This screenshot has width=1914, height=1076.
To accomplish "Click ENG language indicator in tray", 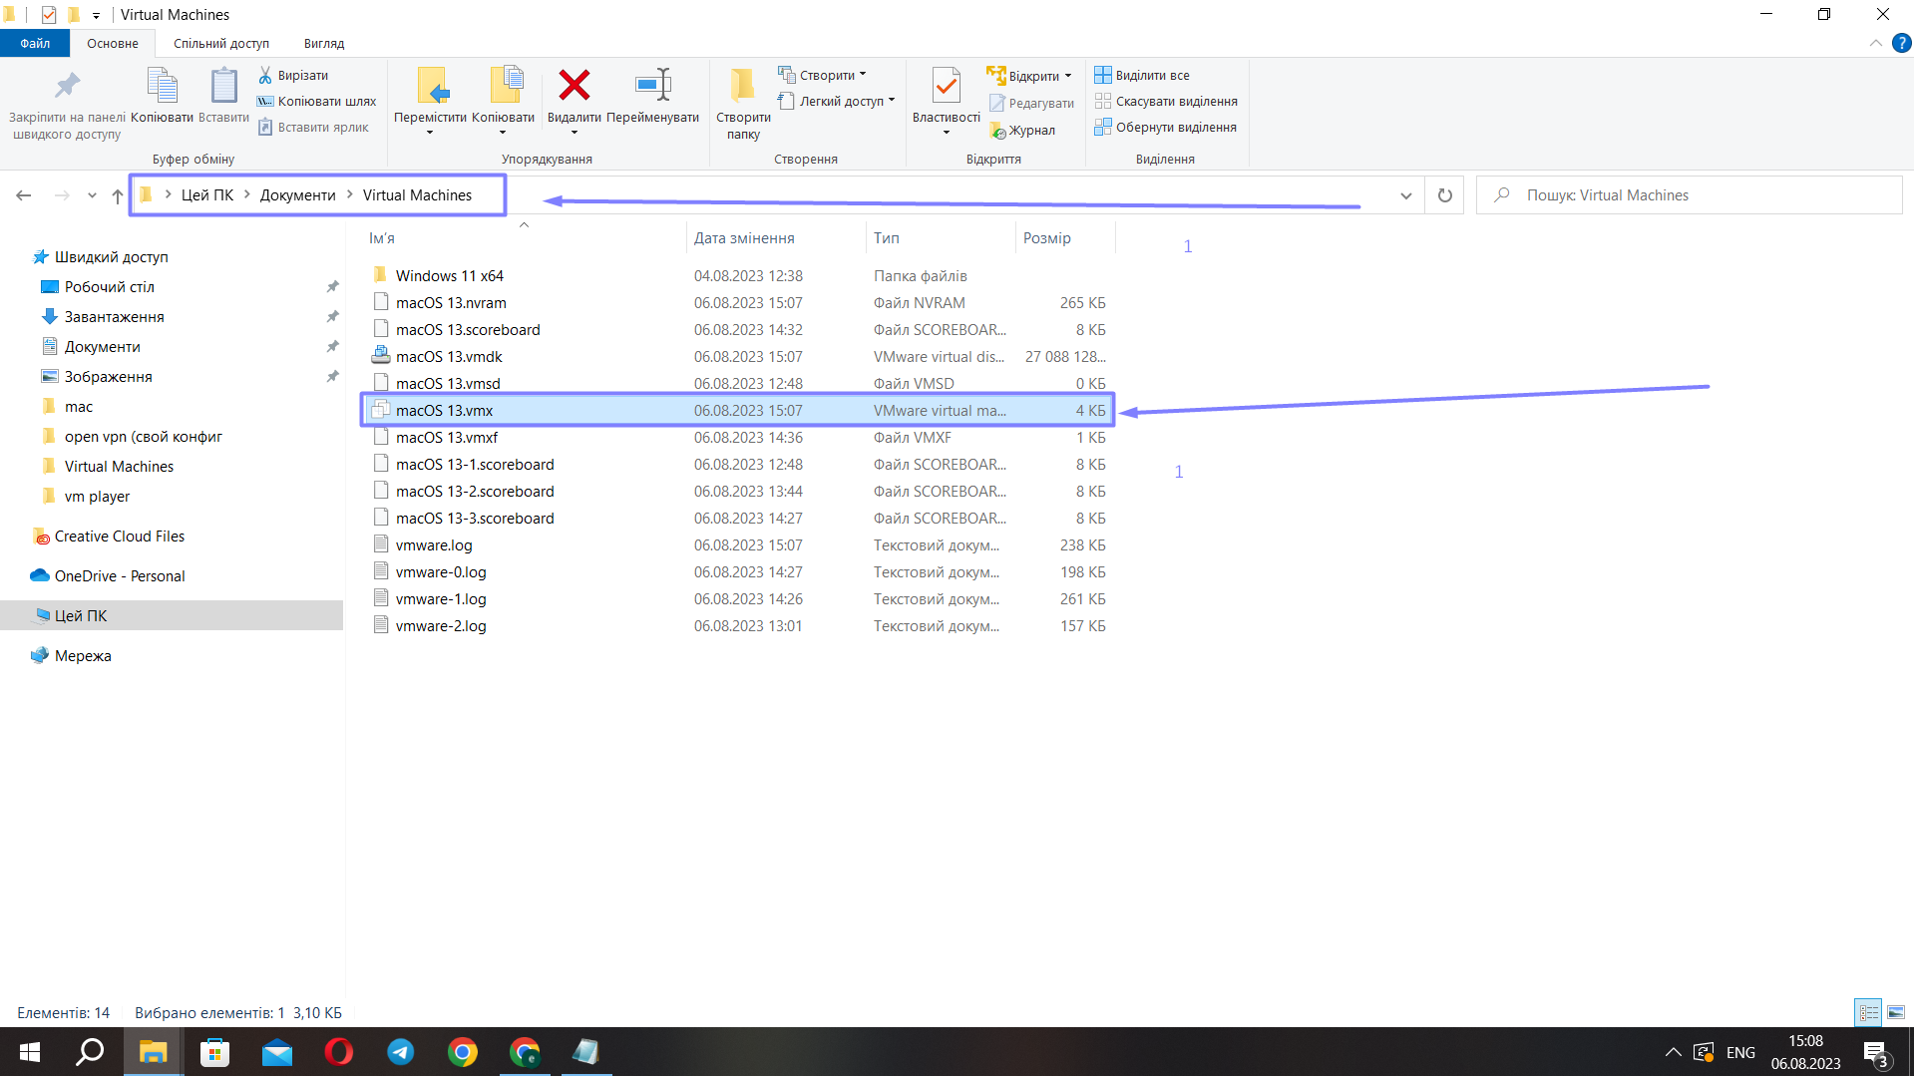I will (x=1740, y=1052).
